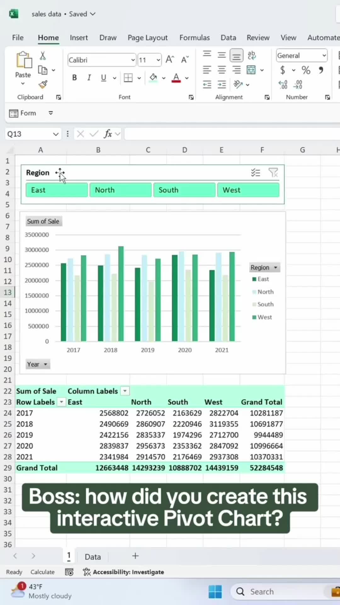Click the Orientation text angle icon
Screen dimensions: 340x605
click(238, 84)
